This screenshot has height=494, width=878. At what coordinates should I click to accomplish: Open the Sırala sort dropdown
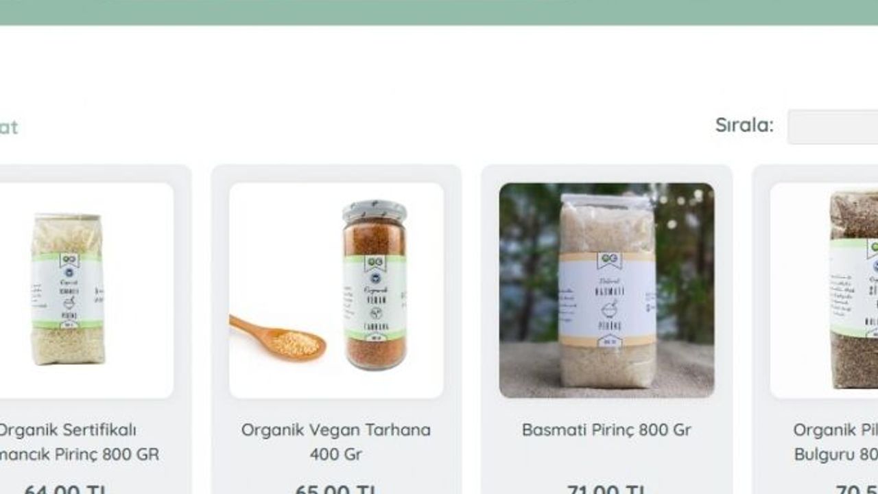tap(833, 126)
